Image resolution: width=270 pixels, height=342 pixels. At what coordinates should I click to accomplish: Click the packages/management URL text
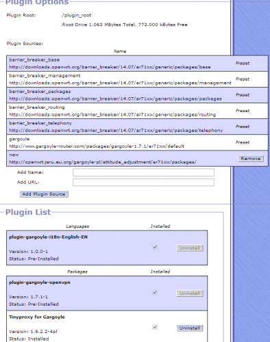click(x=120, y=83)
